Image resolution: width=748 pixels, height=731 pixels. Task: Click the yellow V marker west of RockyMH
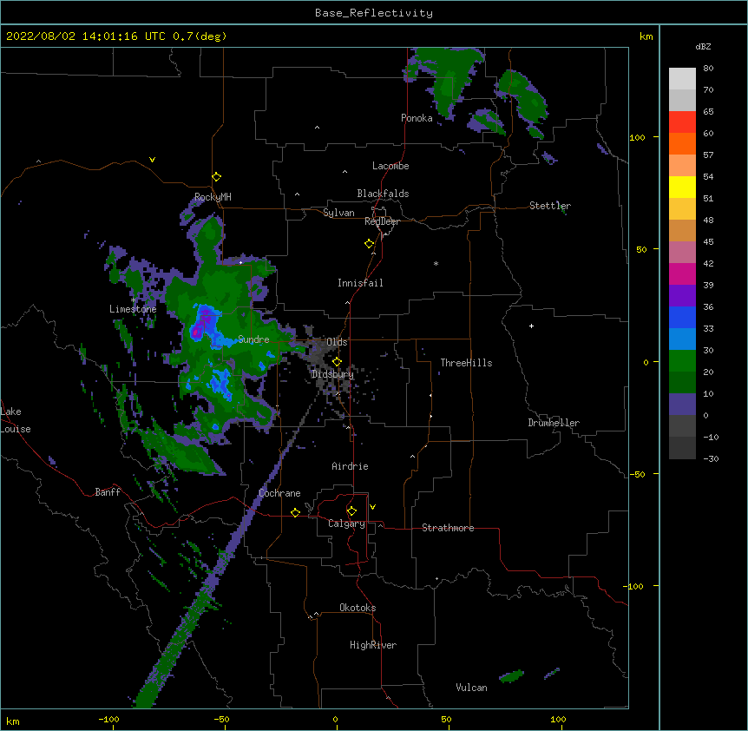pos(152,160)
